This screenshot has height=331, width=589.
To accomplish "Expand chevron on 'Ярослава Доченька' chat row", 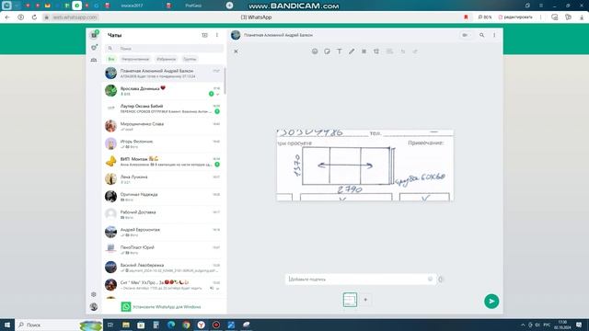I will 218,94.
